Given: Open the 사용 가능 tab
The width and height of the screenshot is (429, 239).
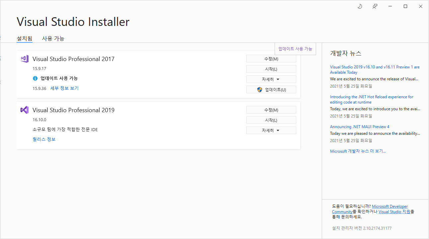Looking at the screenshot, I should (53, 39).
